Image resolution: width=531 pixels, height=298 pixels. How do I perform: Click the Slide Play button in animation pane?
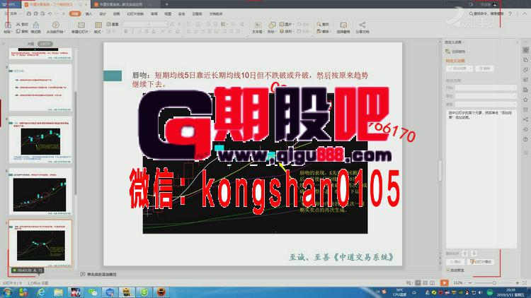481,262
